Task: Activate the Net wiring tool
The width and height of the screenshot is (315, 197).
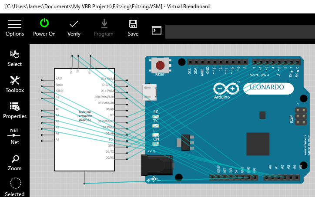Action: [x=15, y=137]
